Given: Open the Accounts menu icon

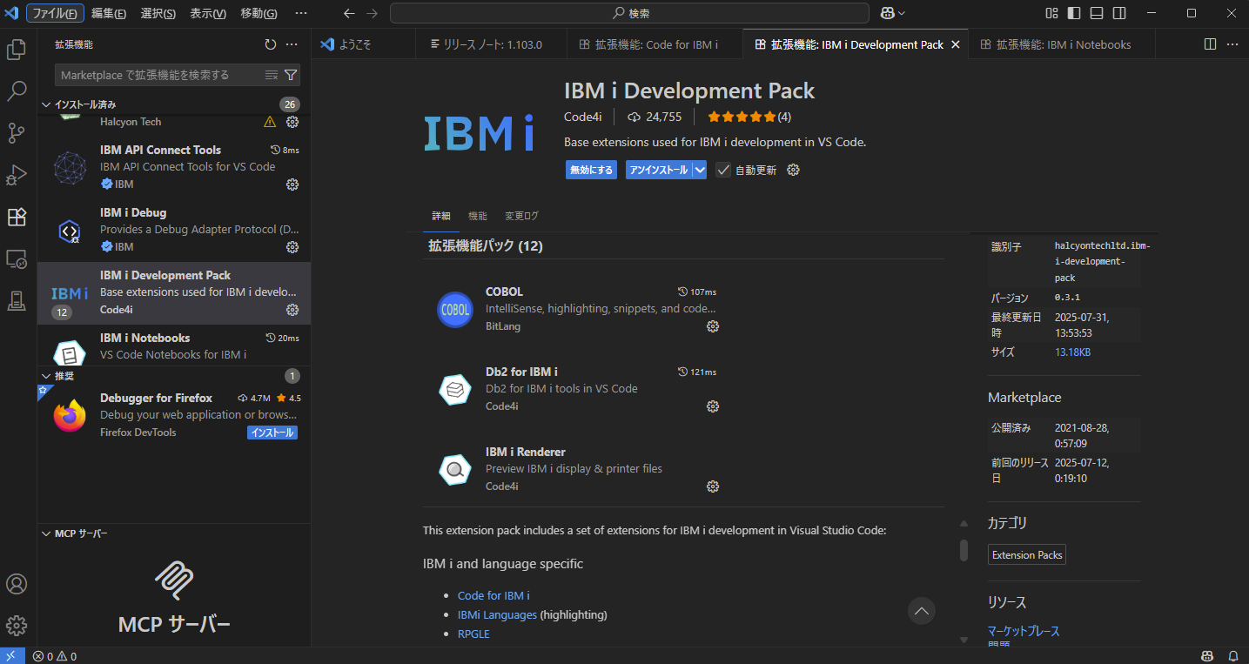Looking at the screenshot, I should coord(17,584).
